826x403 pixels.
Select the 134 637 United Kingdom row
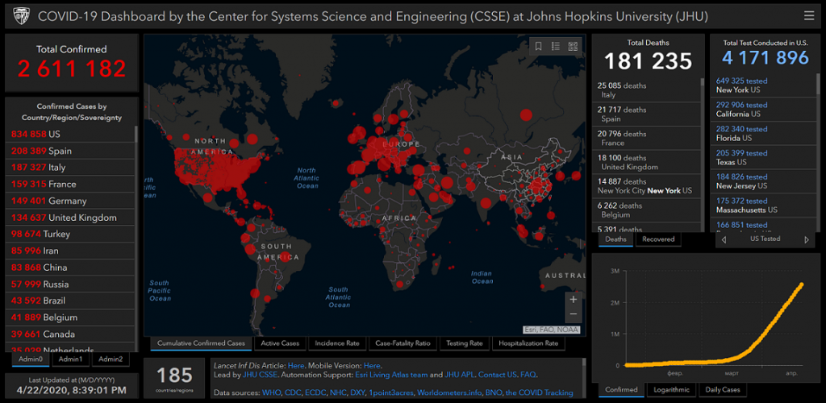[x=71, y=218]
